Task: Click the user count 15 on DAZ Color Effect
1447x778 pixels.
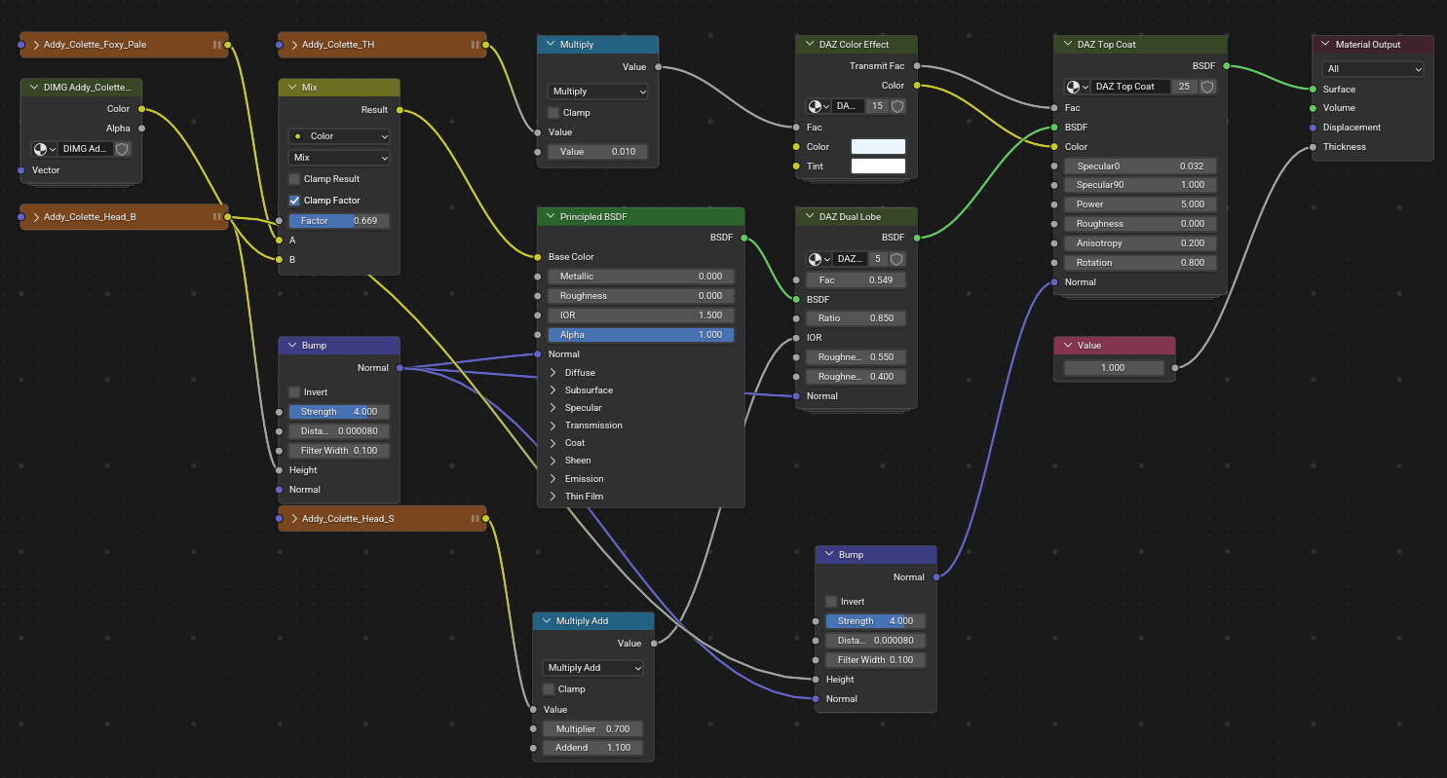Action: pyautogui.click(x=876, y=106)
